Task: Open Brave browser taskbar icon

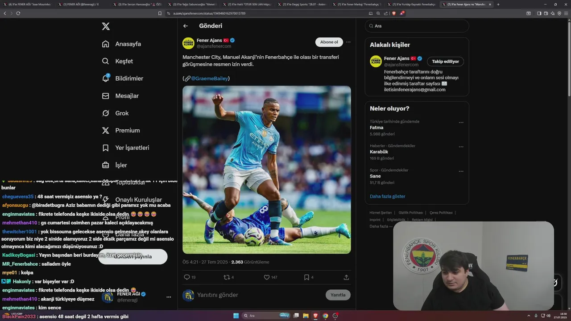Action: (x=316, y=316)
